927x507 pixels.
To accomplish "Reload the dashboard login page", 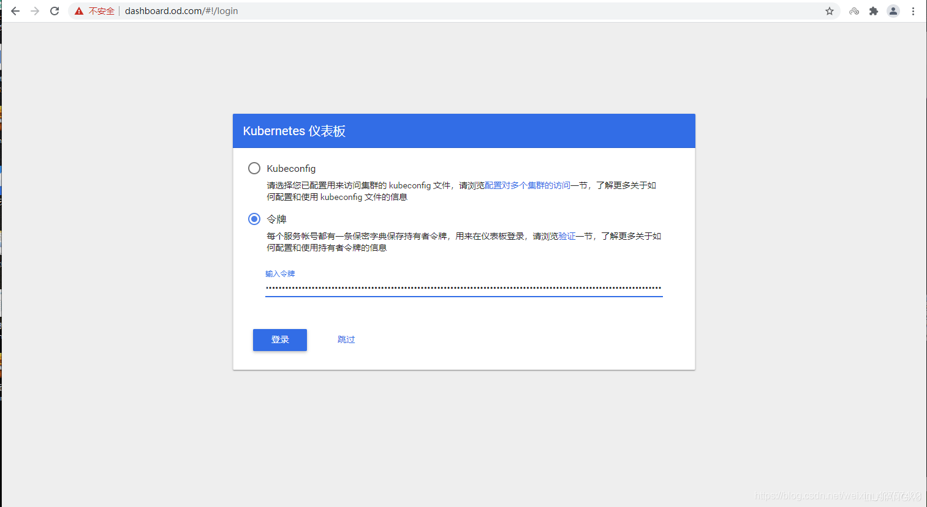I will [55, 11].
